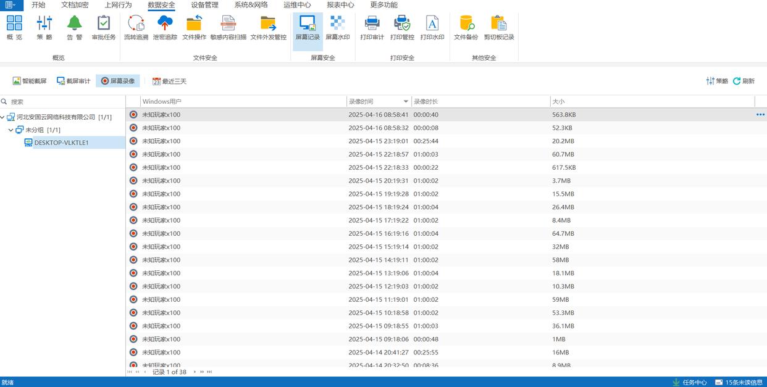Open the 告警 bell icon
Screen dimensions: 767x387
(x=75, y=27)
